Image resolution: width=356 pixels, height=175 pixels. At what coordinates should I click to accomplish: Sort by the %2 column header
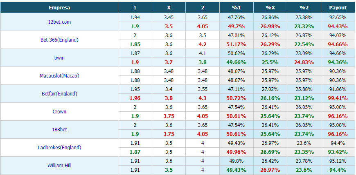pyautogui.click(x=304, y=8)
